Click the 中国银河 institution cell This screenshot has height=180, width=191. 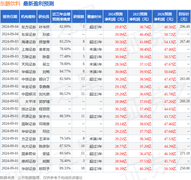tap(29, 94)
